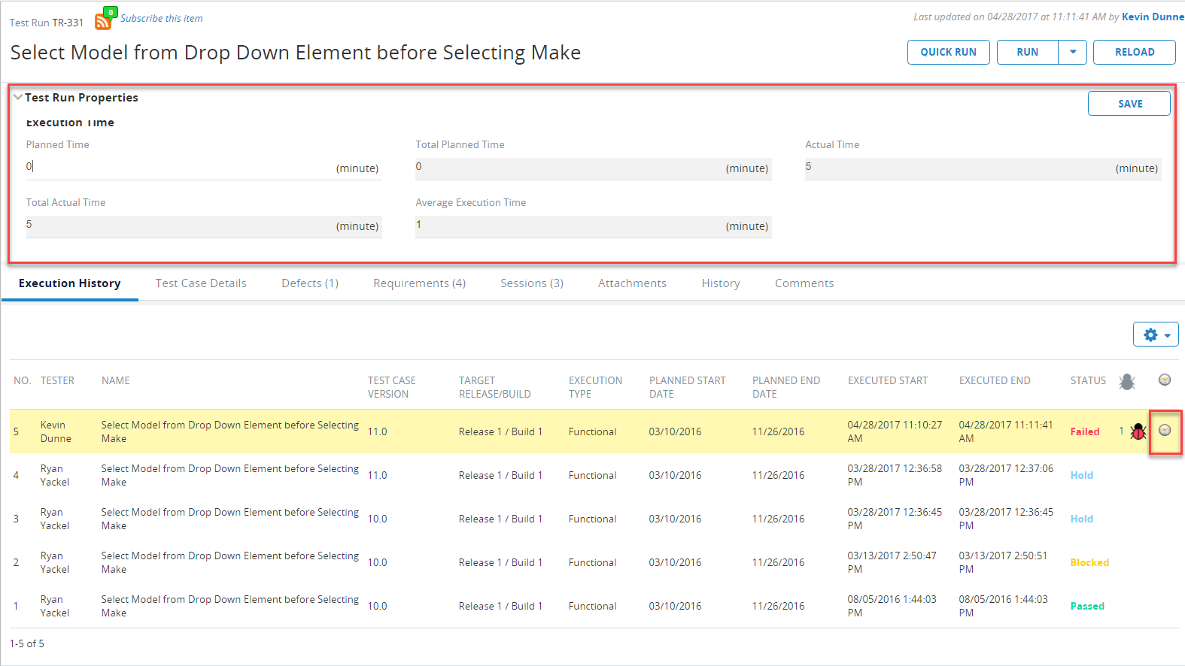Click the Failed status in row 5
1185x666 pixels.
tap(1084, 431)
